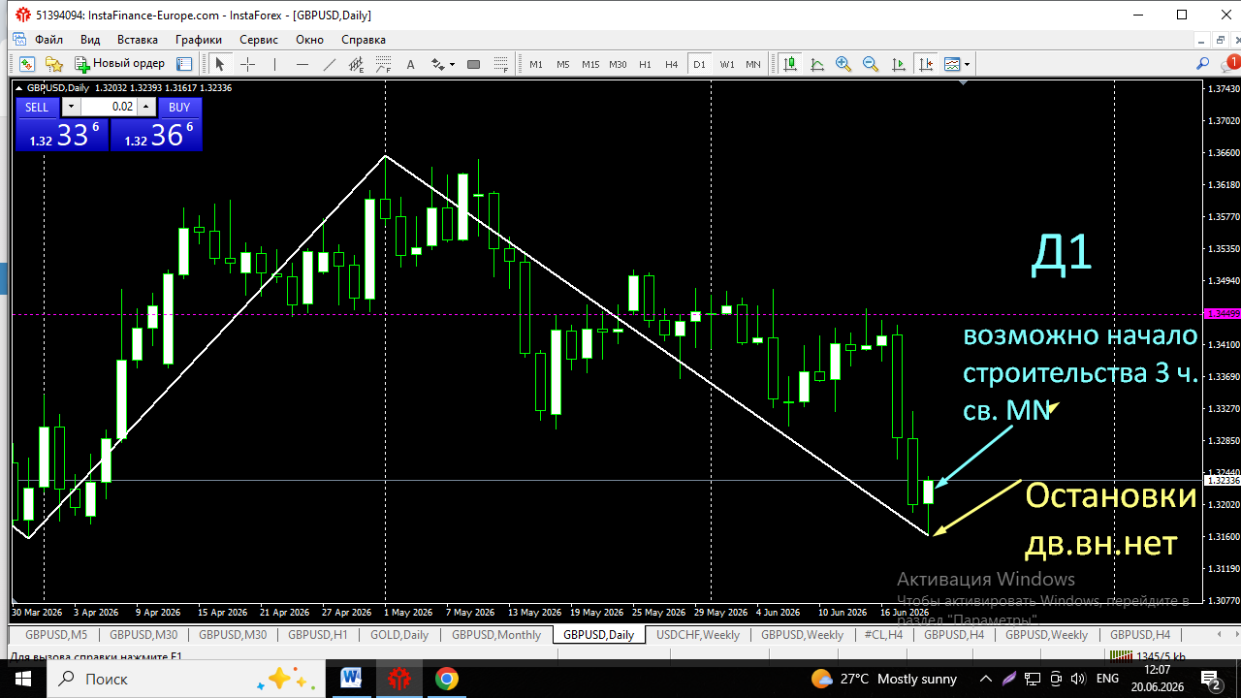Select the Fibonacci tool left of the text tool
Screen dimensions: 1241x698
384,64
